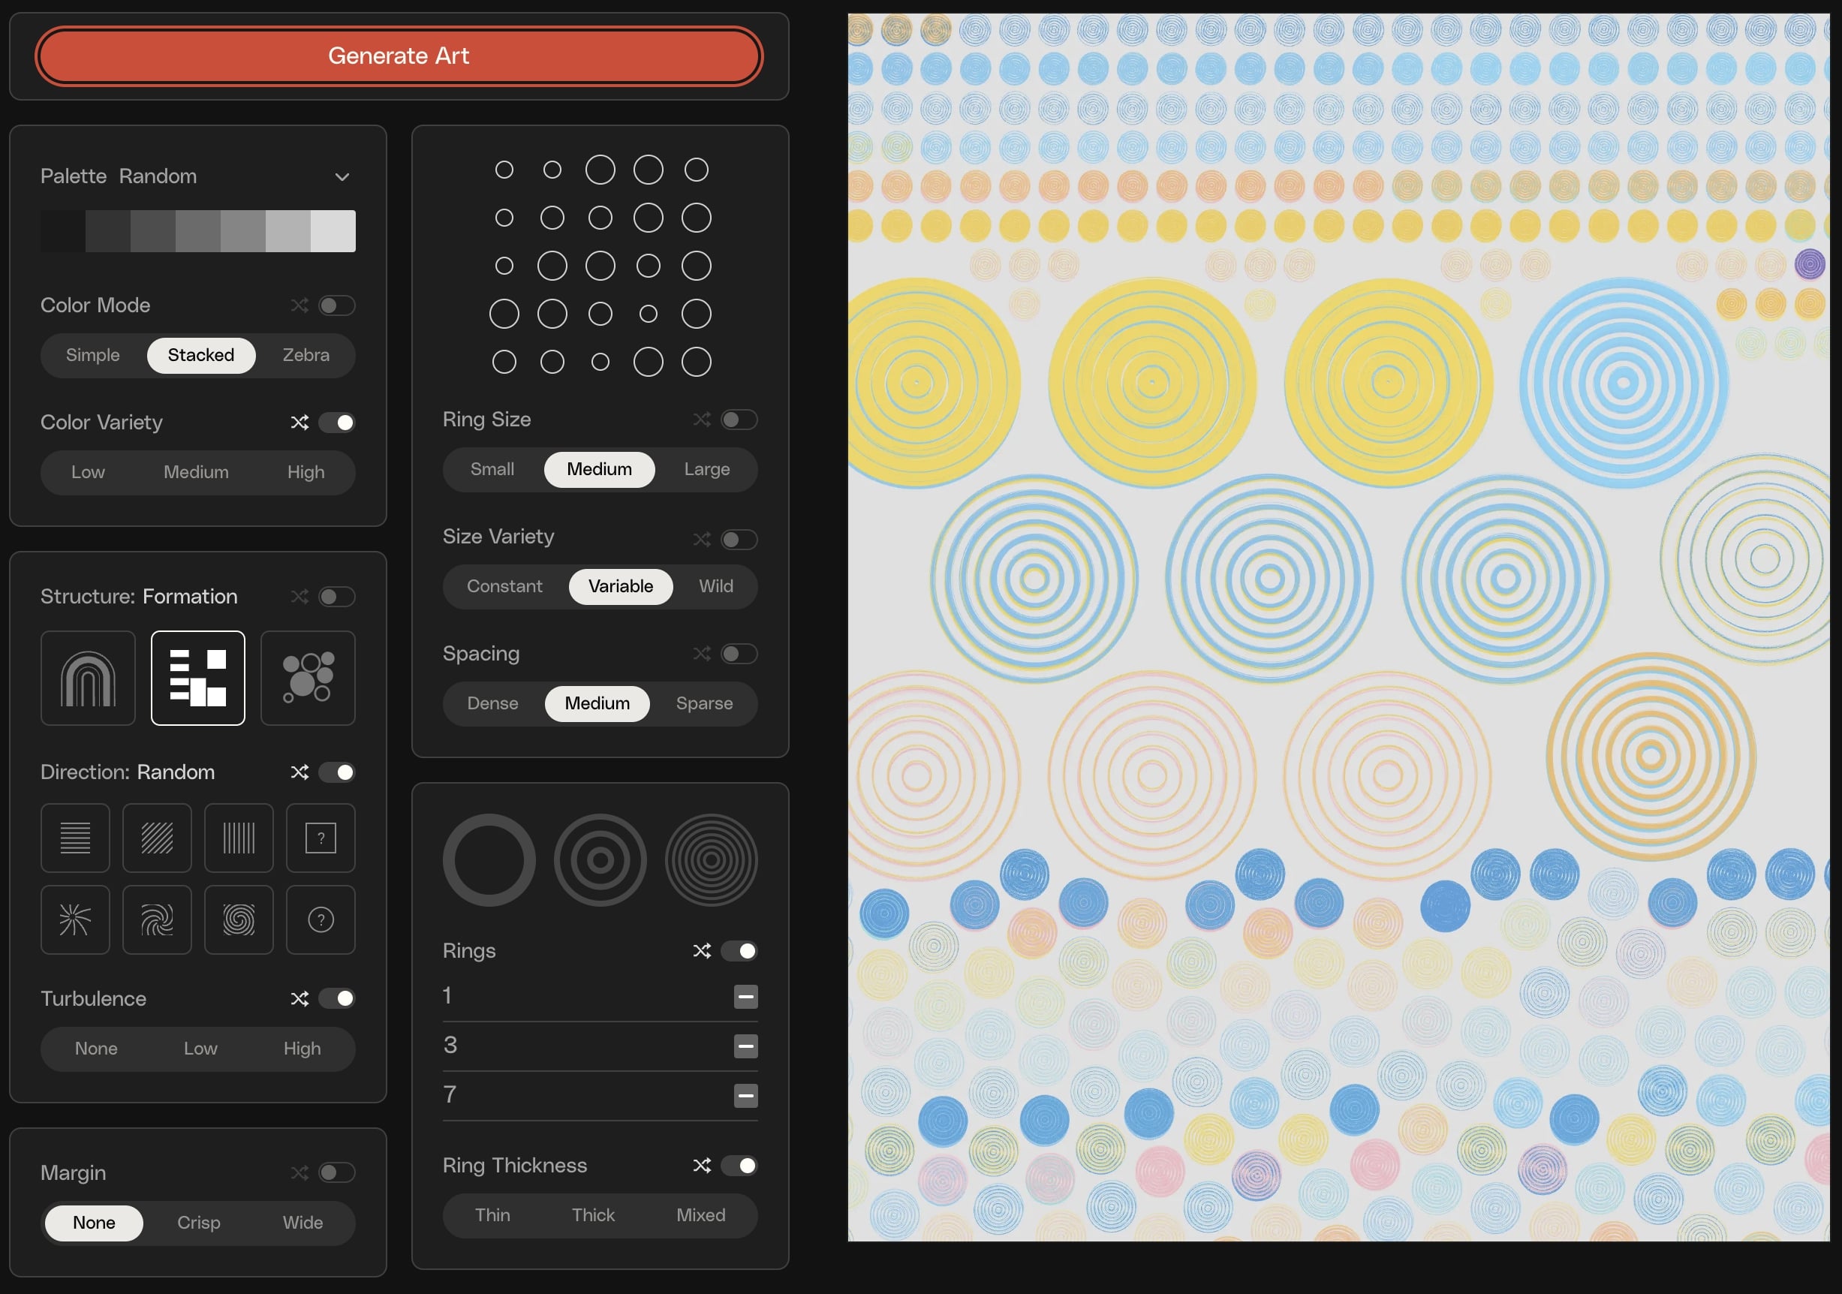Remove ring count 1 with minus button
This screenshot has width=1842, height=1294.
point(746,996)
